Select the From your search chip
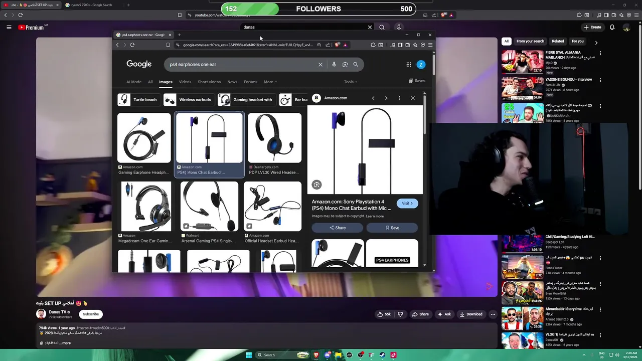Screen dimensions: 642x361 tap(530, 42)
